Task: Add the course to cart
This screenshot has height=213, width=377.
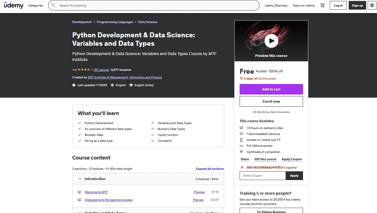Action: [271, 89]
